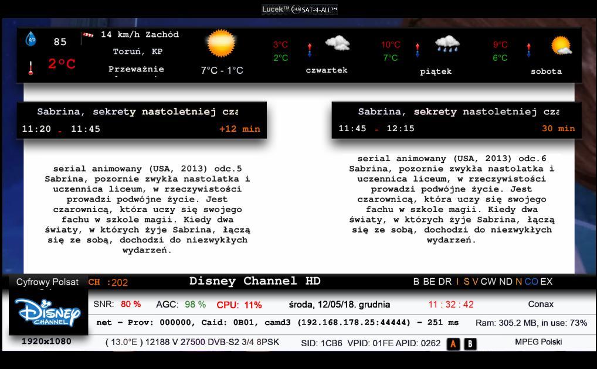Image resolution: width=597 pixels, height=369 pixels.
Task: Click the EX crypto indicator
Action: tap(547, 282)
